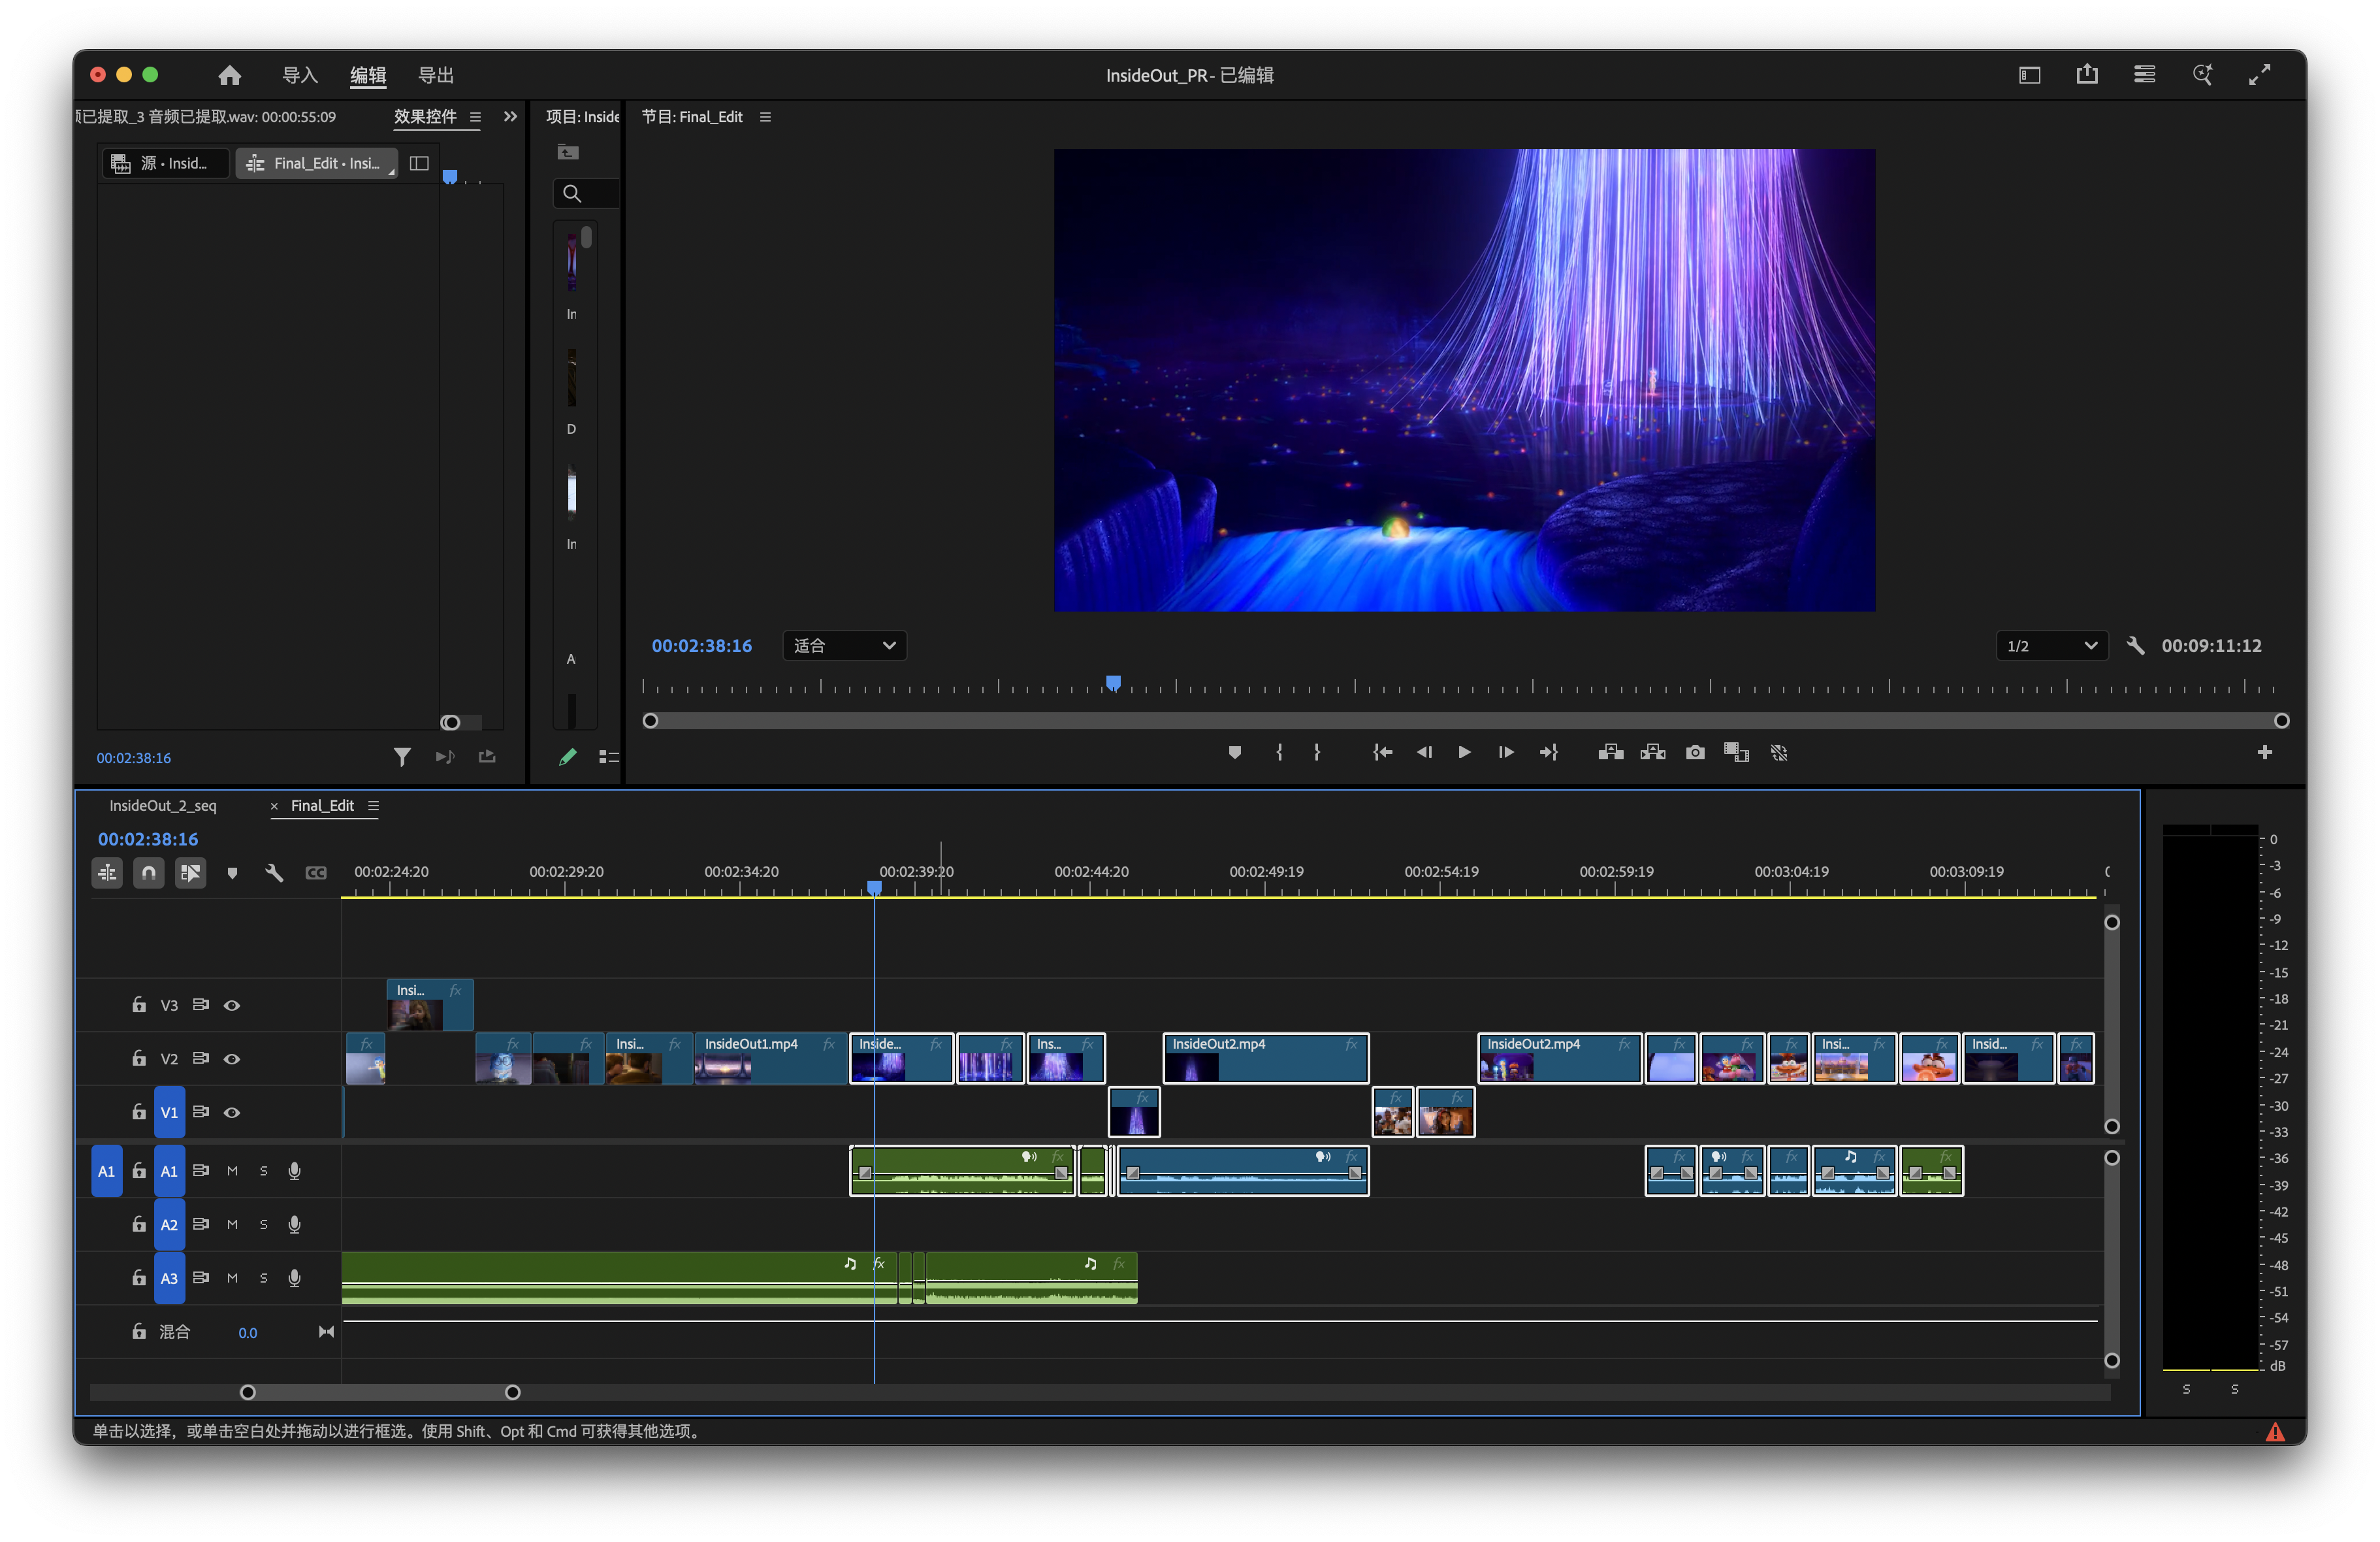
Task: Open Program monitor panel menu
Action: point(765,117)
